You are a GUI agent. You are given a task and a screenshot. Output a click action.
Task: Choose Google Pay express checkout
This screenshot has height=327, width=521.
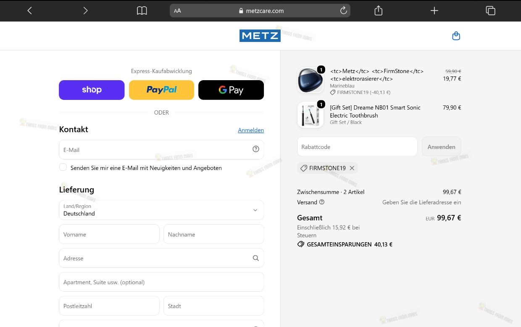pos(231,90)
